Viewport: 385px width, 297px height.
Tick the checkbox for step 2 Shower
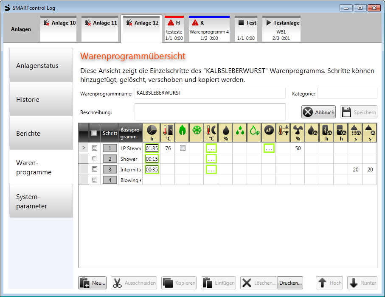pos(95,159)
